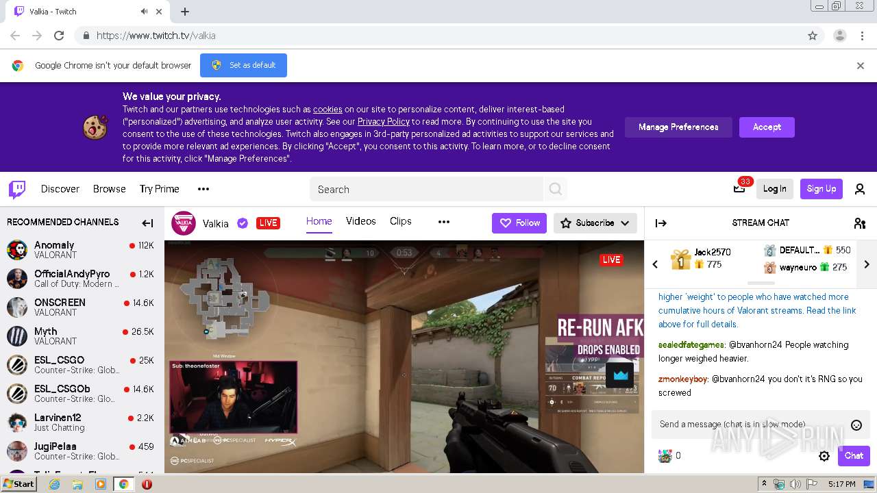Viewport: 877px width, 493px height.
Task: Switch to the Home tab
Action: pyautogui.click(x=319, y=221)
